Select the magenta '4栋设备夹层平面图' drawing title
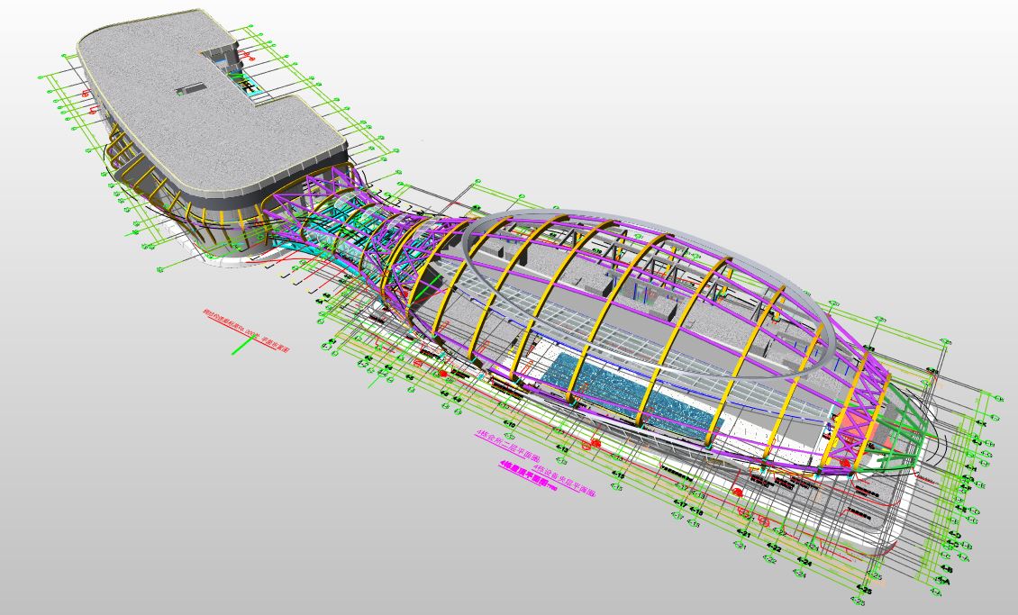1018x615 pixels. pos(563,480)
